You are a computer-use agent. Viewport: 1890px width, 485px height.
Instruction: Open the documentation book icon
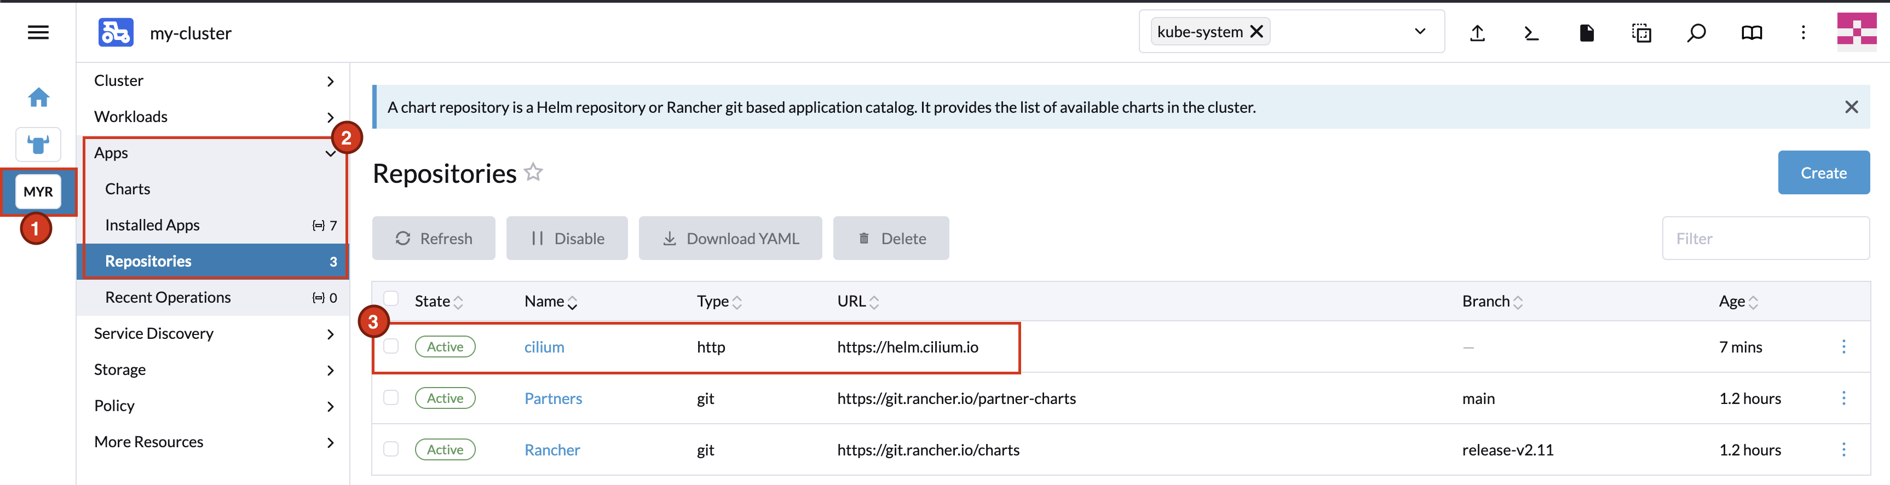(1751, 32)
